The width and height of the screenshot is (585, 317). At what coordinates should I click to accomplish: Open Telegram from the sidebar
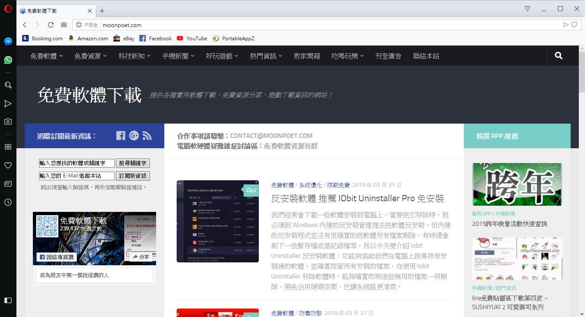8,104
